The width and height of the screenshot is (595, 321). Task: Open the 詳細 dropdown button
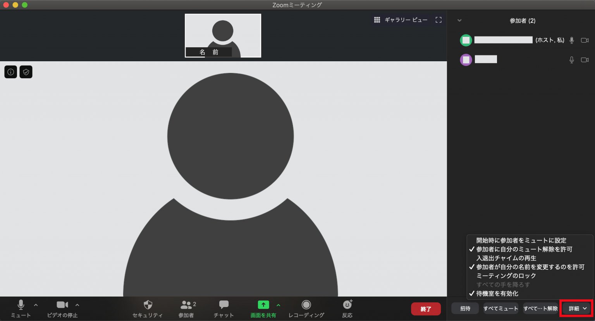(x=577, y=309)
